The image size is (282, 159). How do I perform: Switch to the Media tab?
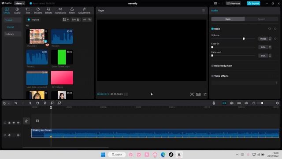[x=7, y=11]
